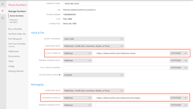This screenshot has width=193, height=109.
Task: Open HTTP POST dropdown for Call Status Changes
Action: (179, 68)
